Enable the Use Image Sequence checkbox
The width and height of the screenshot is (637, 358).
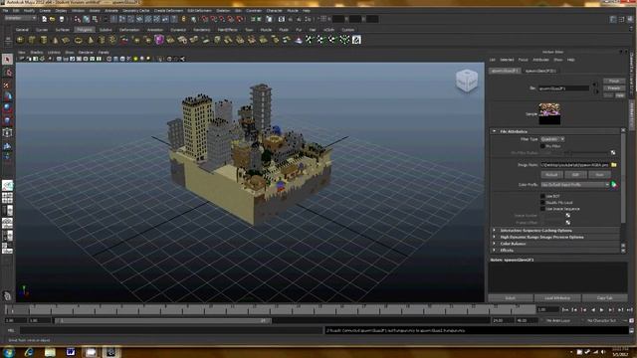coord(542,209)
